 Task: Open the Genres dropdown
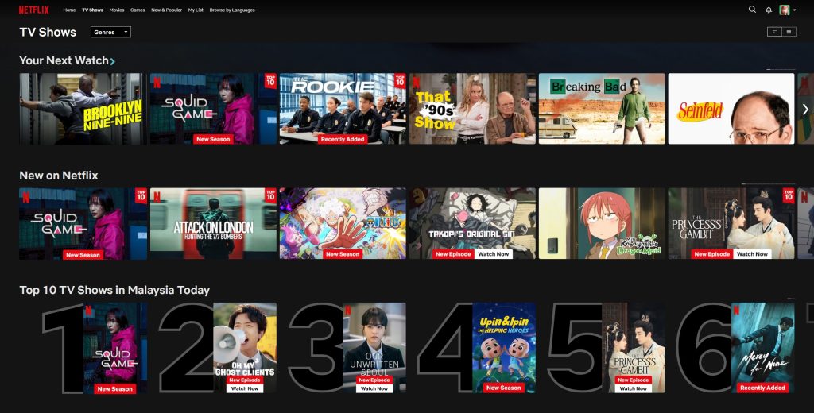110,33
